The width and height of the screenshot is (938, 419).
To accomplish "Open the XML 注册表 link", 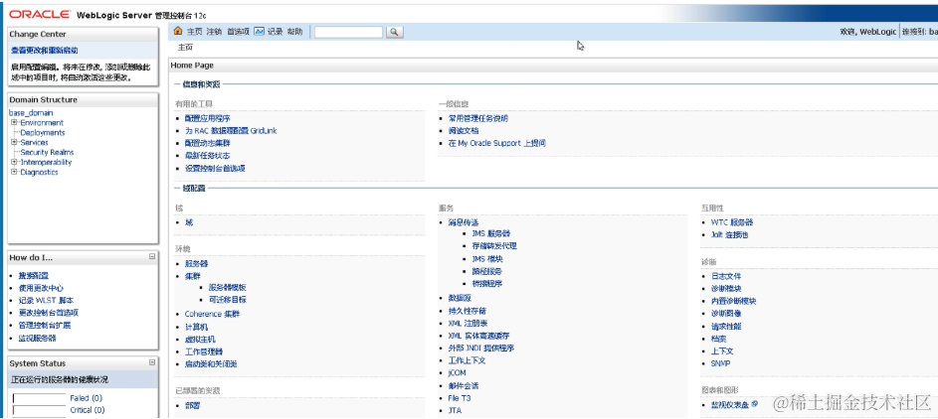I will pyautogui.click(x=468, y=323).
